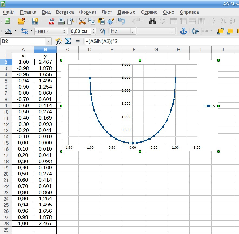Select column B header

45,49
